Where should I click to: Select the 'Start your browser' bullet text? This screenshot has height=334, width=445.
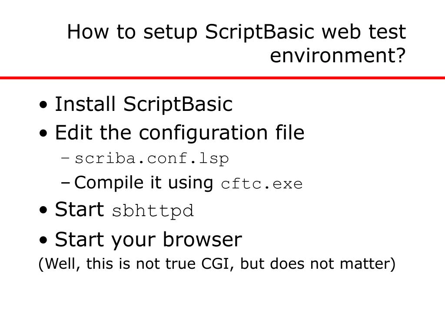tap(148, 240)
